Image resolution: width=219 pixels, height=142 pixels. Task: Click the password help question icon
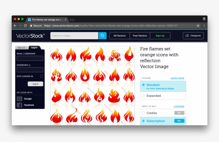(29, 65)
